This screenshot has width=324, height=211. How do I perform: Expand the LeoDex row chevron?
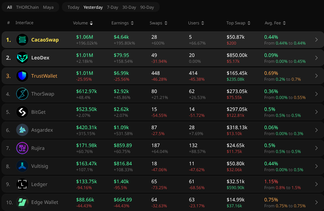tap(316, 58)
